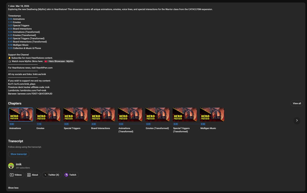Image resolution: width=307 pixels, height=193 pixels.
Task: Click the YouTube icon in playlist chip
Action: click(46, 61)
